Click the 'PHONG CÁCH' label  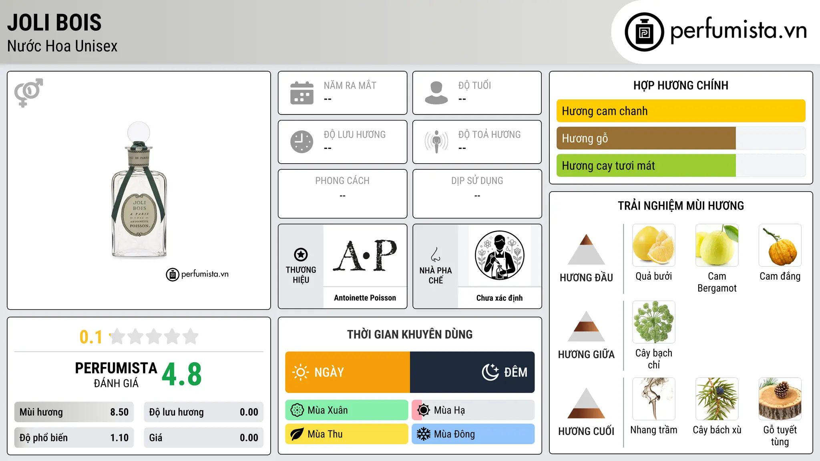(x=342, y=181)
